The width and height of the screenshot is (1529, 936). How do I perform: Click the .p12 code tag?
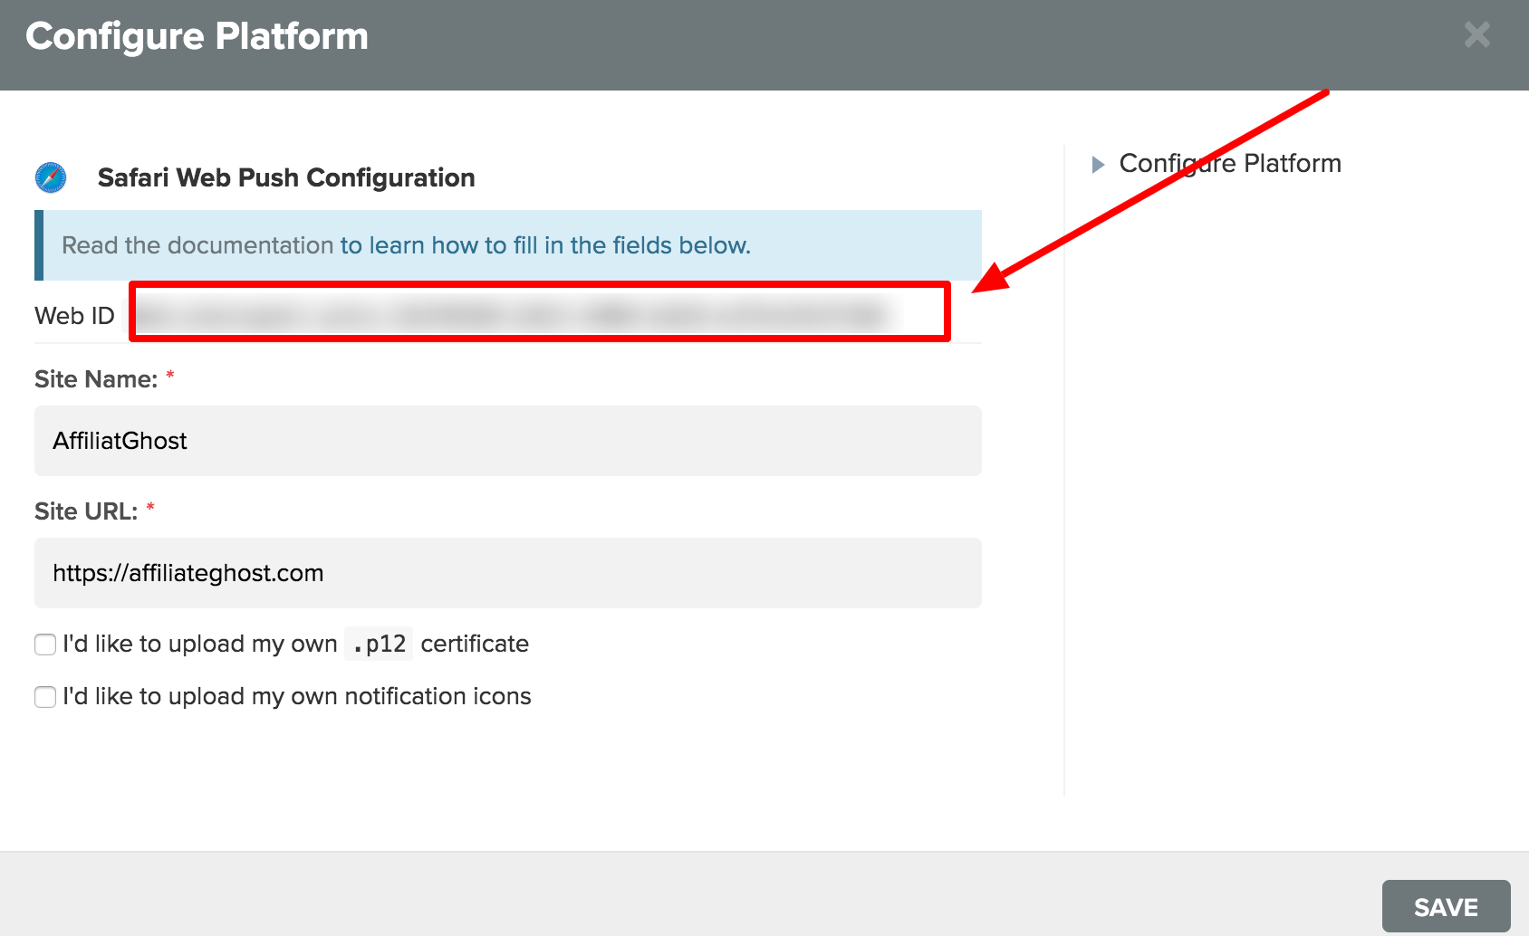coord(379,644)
